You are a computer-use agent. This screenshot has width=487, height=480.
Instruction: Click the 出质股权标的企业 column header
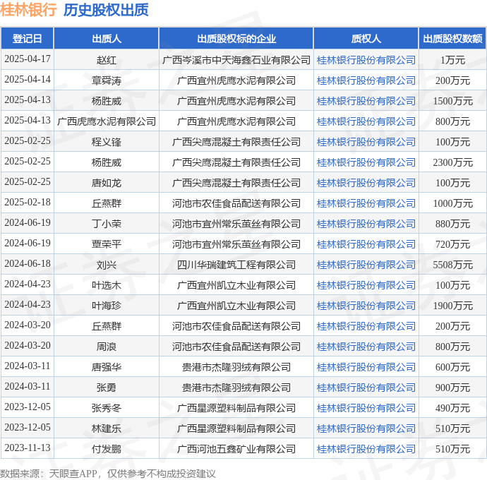(x=236, y=39)
